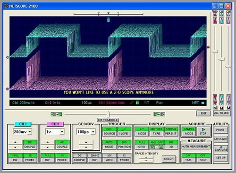Click the fast-scroll right green arrow
This screenshot has height=173, width=236.
tap(157, 114)
